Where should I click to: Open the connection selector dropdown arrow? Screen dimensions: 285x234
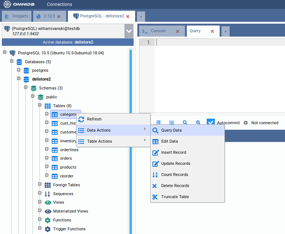[x=129, y=31]
